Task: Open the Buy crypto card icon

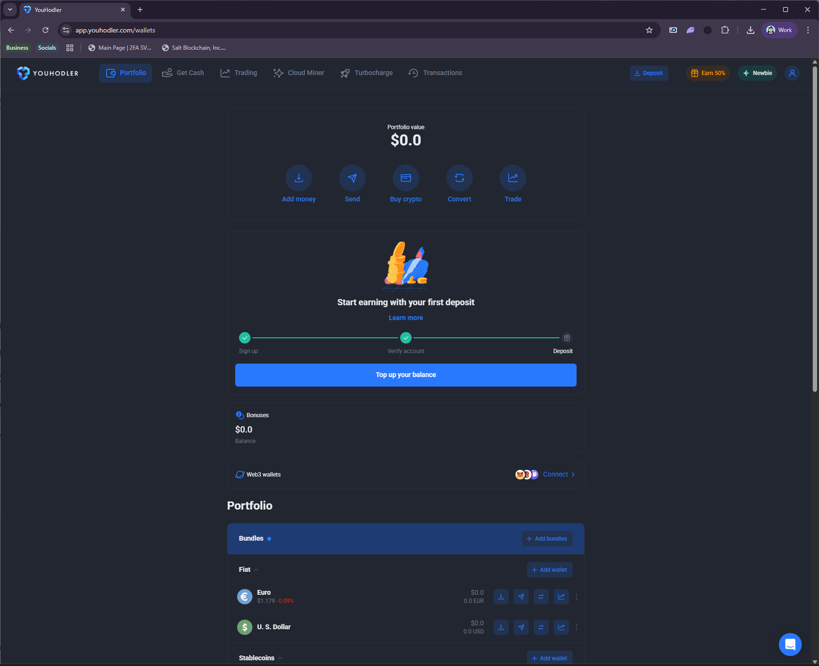Action: tap(405, 178)
